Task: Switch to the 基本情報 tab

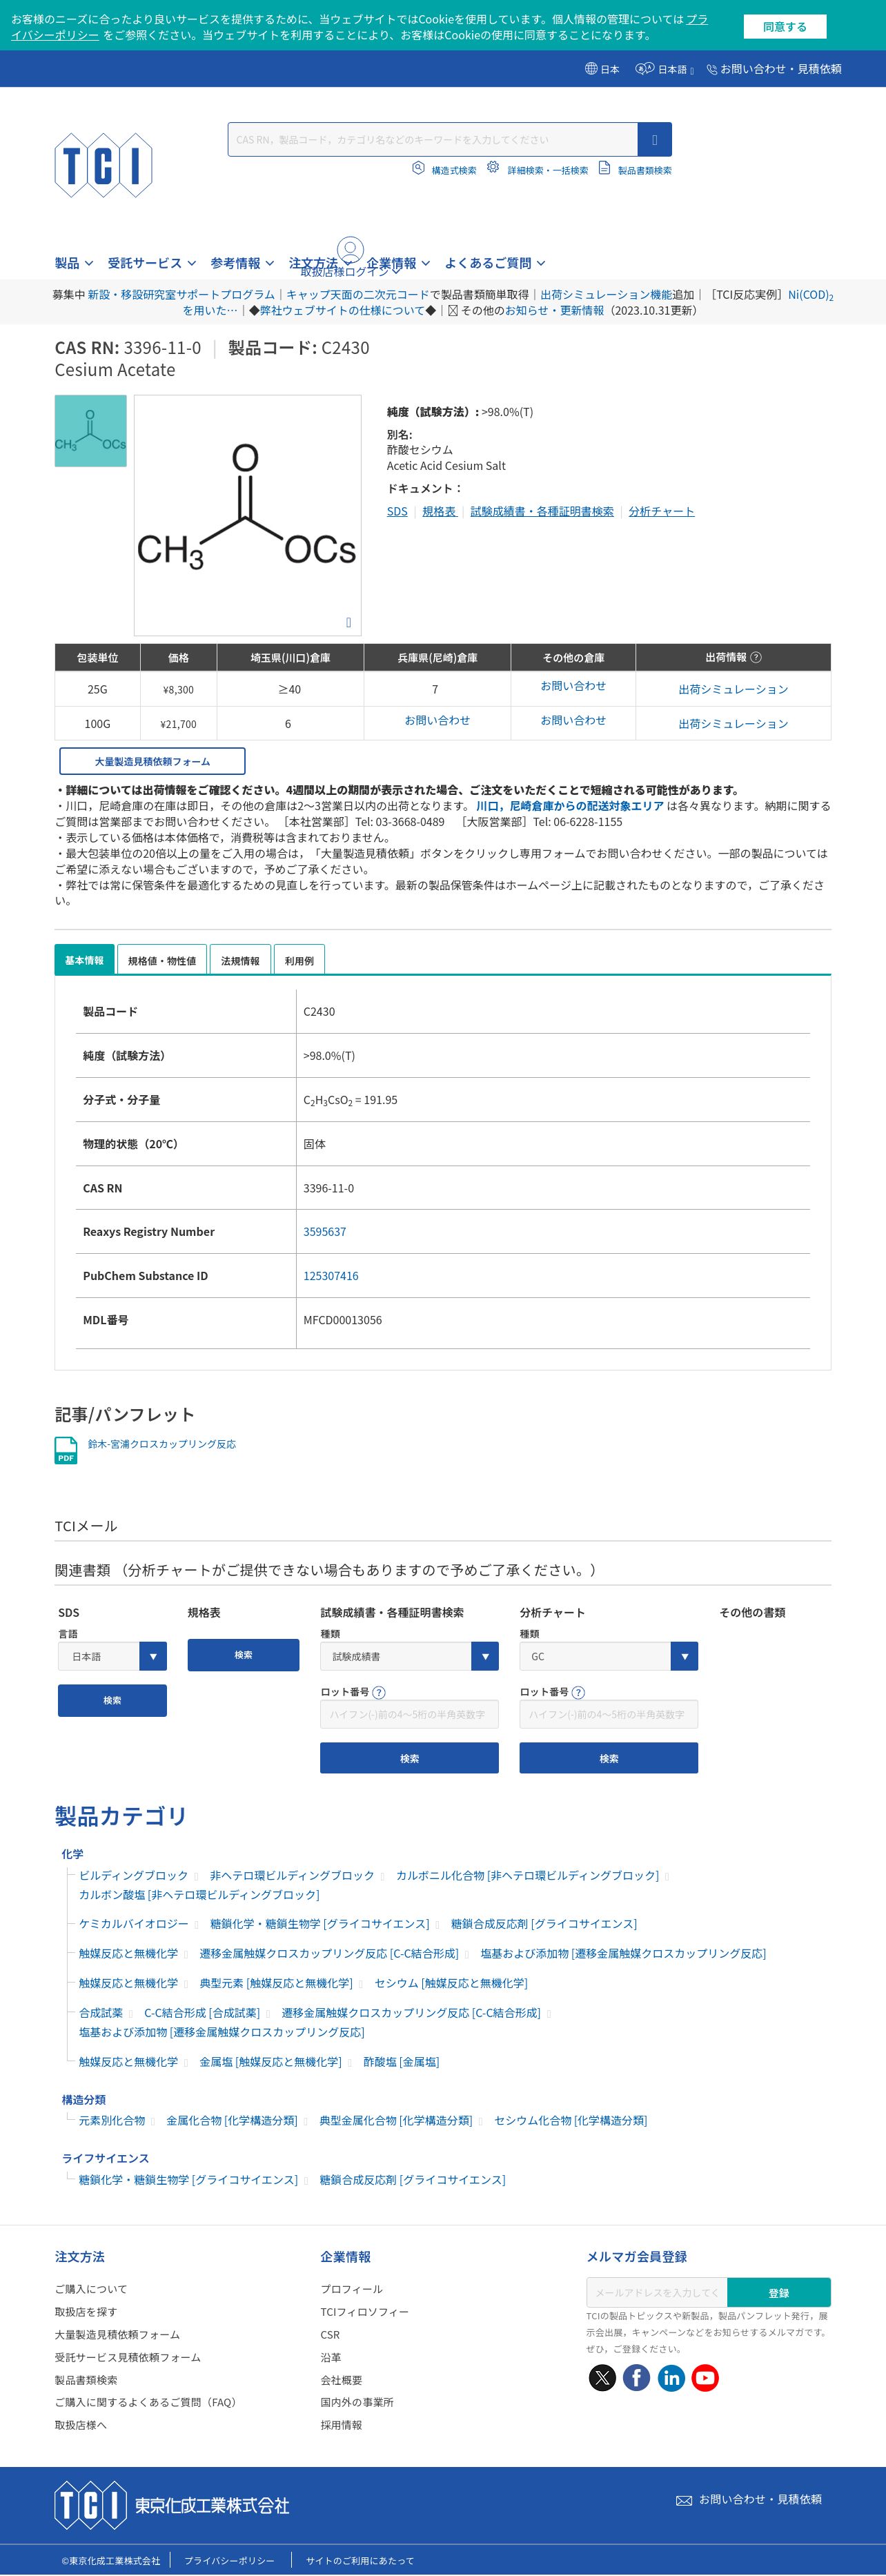Action: coord(84,960)
